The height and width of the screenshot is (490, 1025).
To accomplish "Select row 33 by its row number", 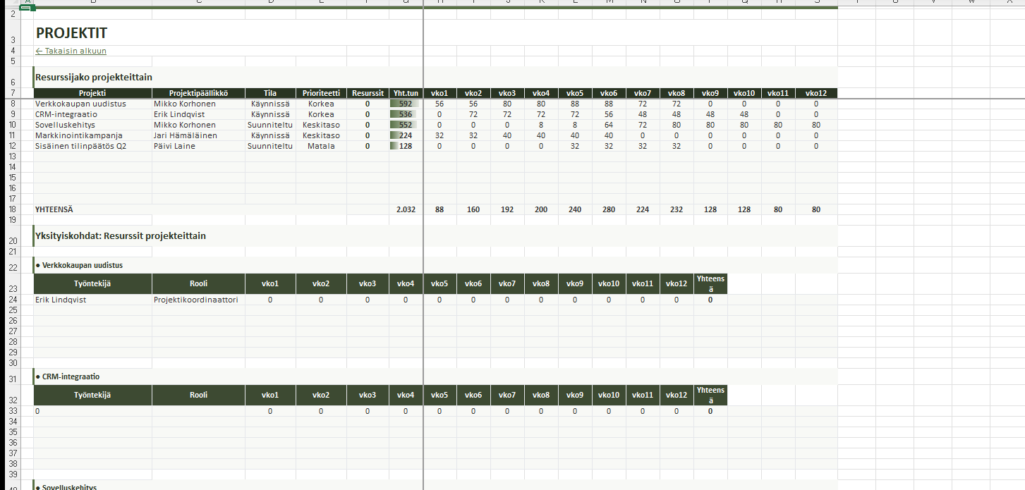I will click(x=12, y=411).
